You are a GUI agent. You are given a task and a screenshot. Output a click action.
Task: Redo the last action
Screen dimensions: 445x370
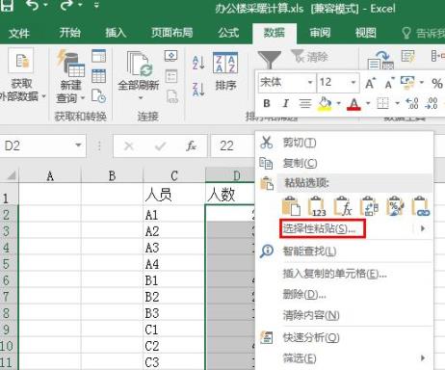click(66, 5)
